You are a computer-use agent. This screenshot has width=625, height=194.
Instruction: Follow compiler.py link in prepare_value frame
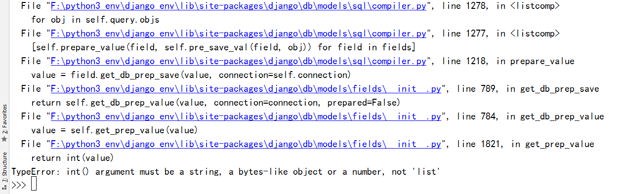pos(236,61)
